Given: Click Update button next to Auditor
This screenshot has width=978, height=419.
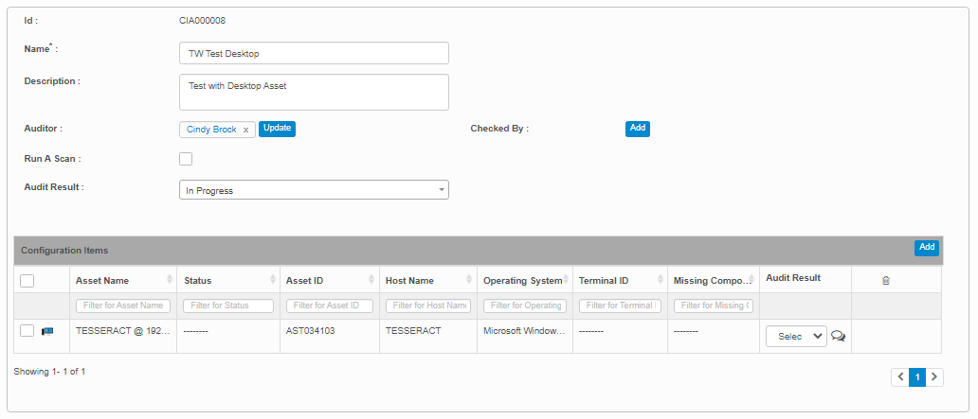Looking at the screenshot, I should tap(278, 129).
